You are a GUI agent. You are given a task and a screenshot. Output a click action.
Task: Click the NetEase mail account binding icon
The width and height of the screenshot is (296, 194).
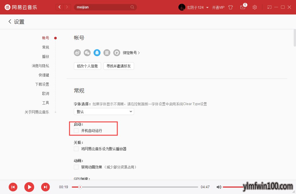117,53
